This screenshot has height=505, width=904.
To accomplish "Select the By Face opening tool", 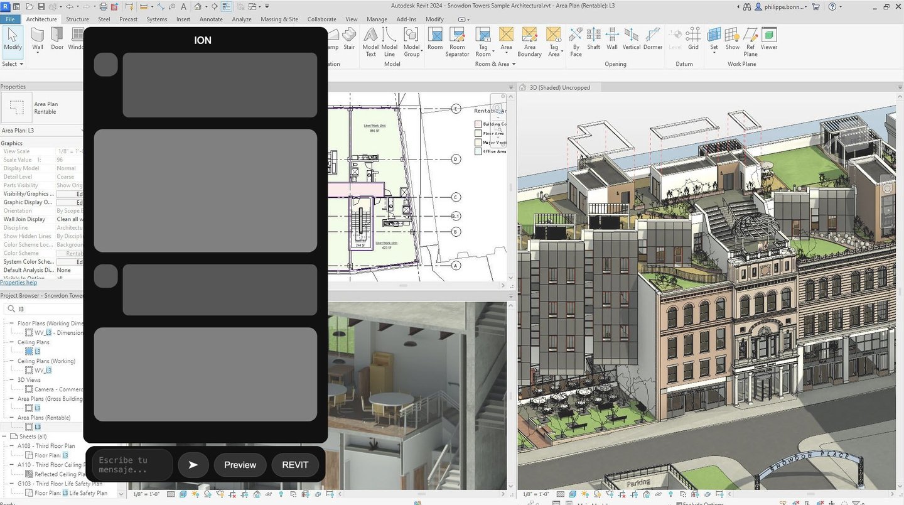I will tap(576, 42).
